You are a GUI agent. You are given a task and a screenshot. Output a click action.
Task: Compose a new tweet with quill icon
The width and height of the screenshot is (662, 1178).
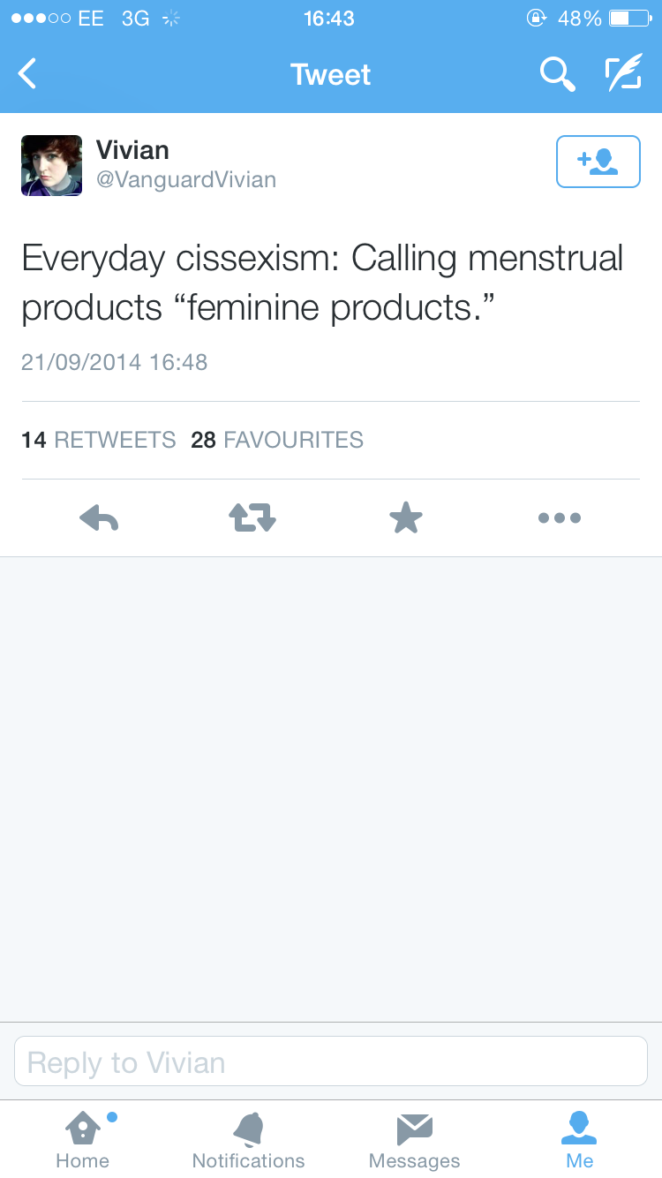tap(622, 75)
